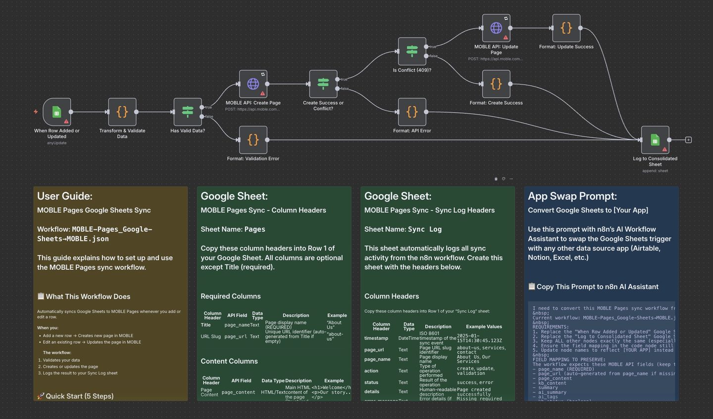Delete sticky note using the trash icon
The height and width of the screenshot is (419, 713).
(496, 179)
